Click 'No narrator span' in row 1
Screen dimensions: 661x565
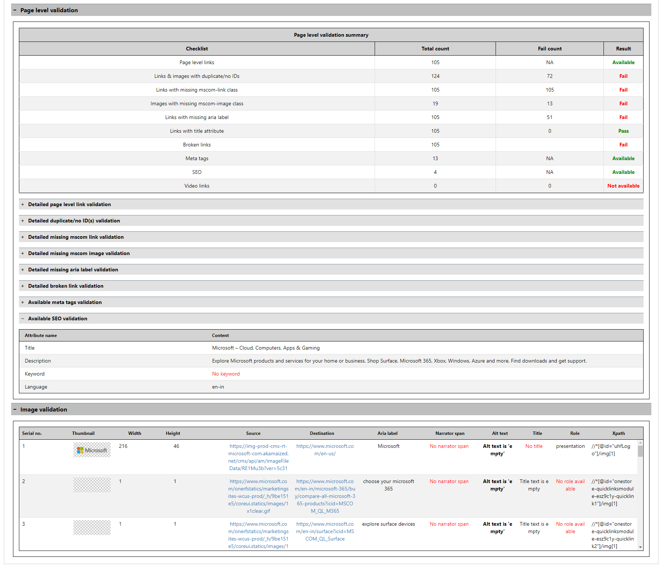449,446
